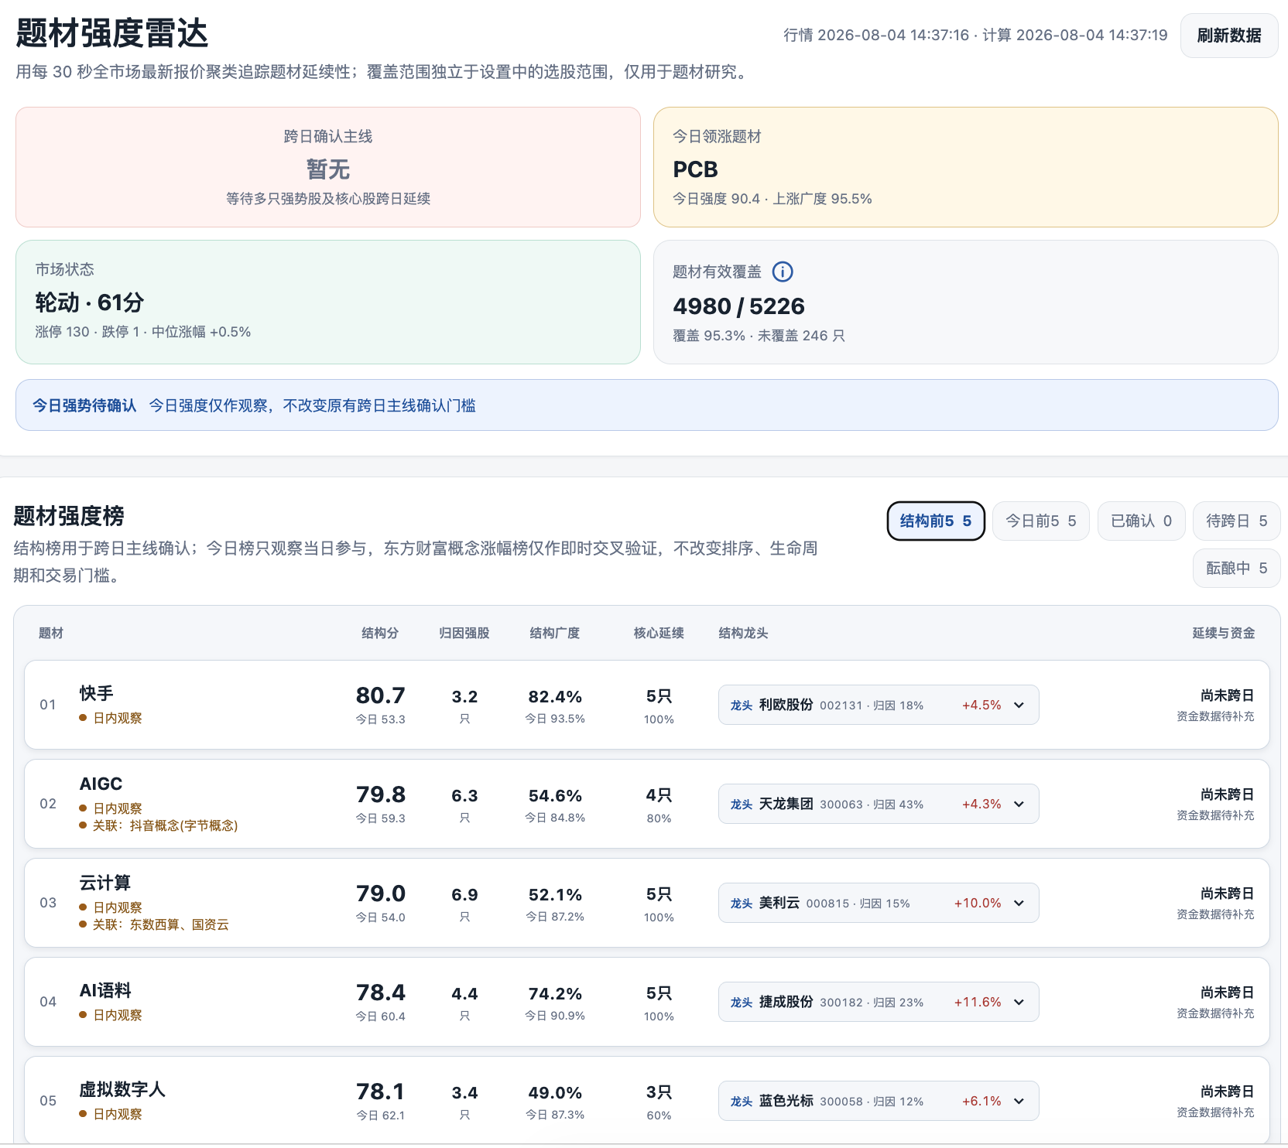Click the 79.0 structure score for 云计算
The height and width of the screenshot is (1148, 1288).
(x=381, y=893)
